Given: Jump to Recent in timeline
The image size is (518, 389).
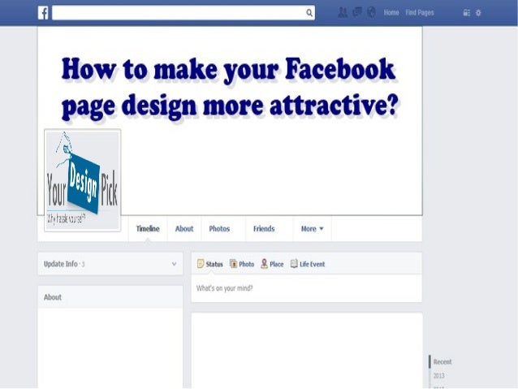Looking at the screenshot, I should [x=442, y=361].
